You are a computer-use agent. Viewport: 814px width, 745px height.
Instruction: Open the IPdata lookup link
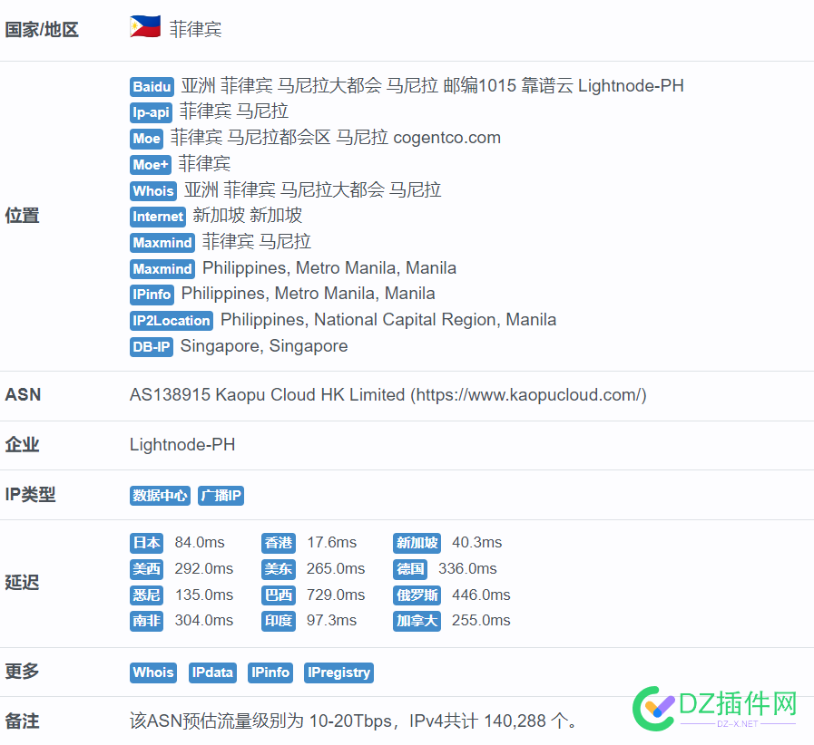[212, 672]
